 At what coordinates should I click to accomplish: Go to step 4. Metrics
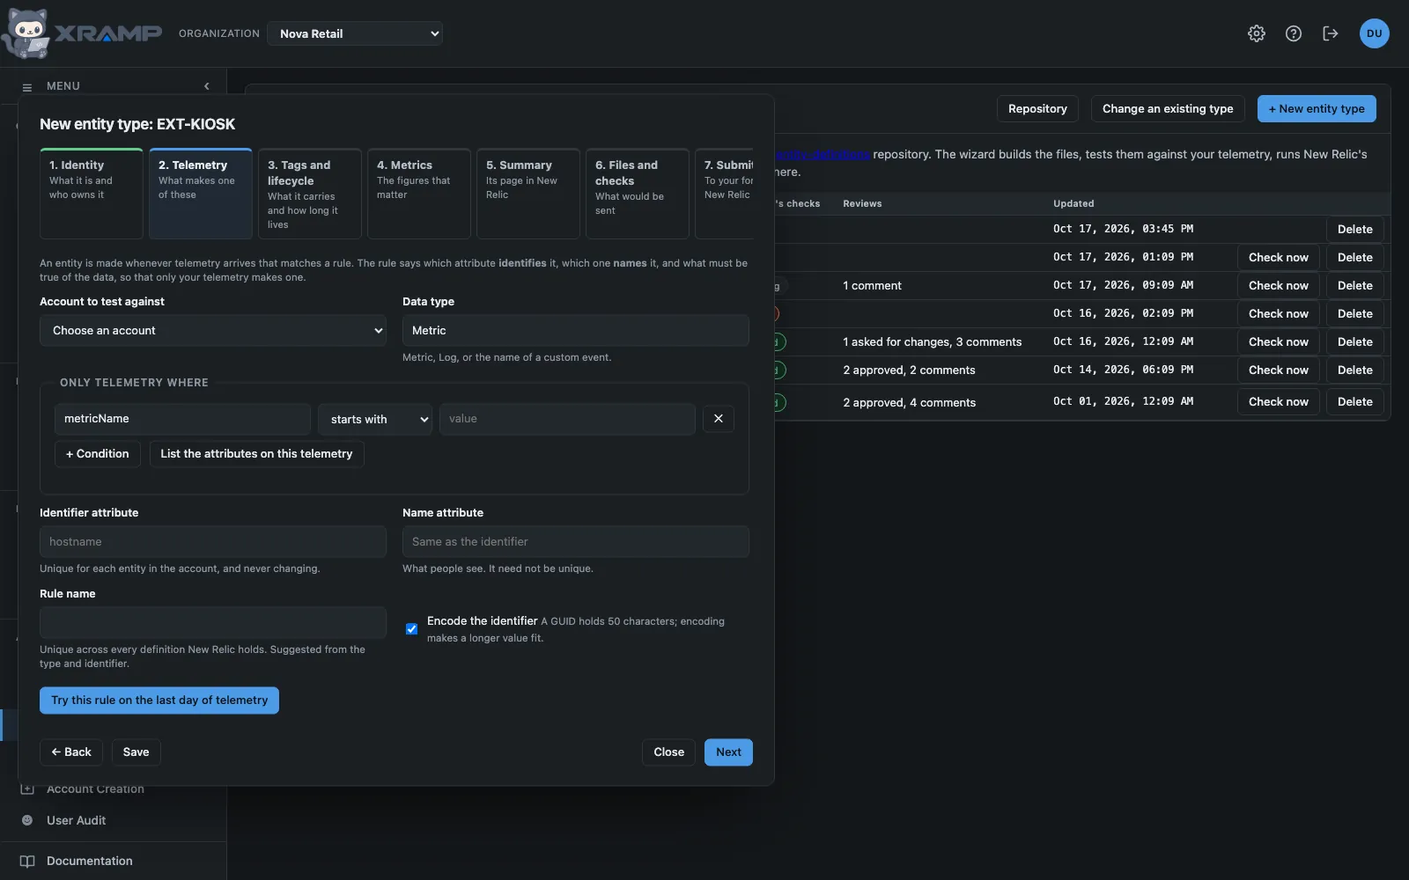pos(419,194)
